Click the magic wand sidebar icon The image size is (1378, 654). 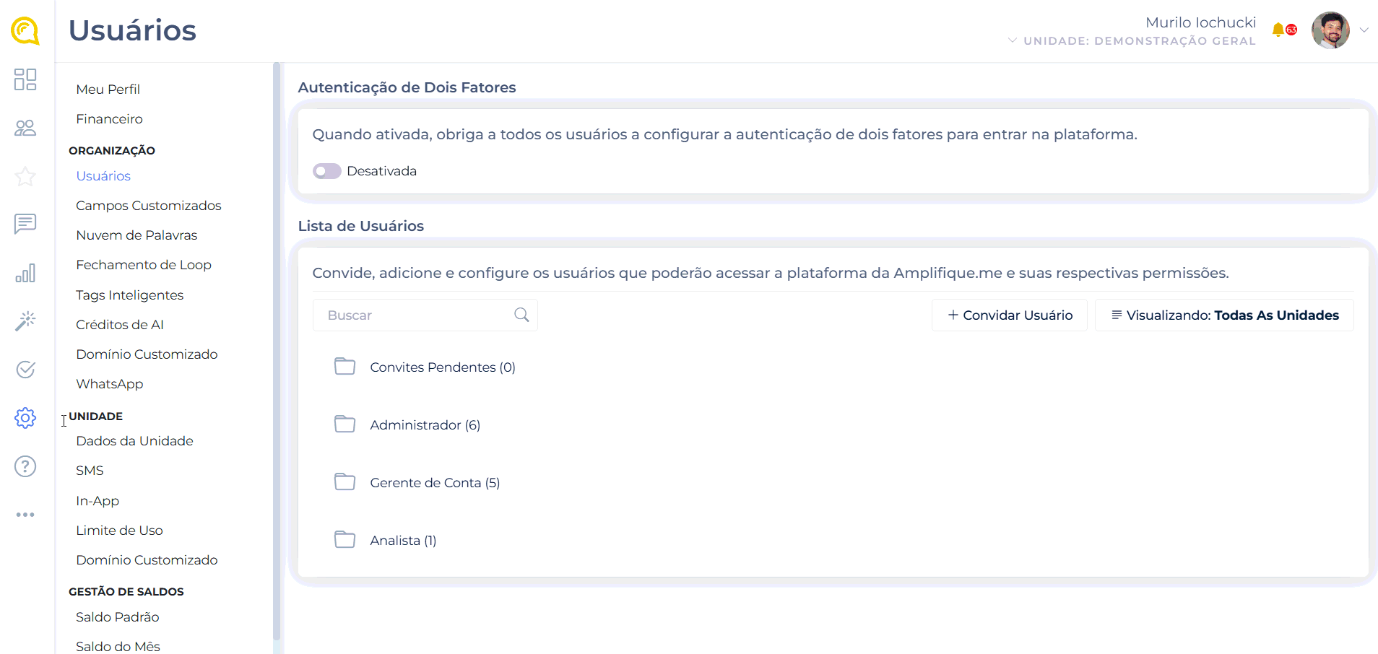25,321
